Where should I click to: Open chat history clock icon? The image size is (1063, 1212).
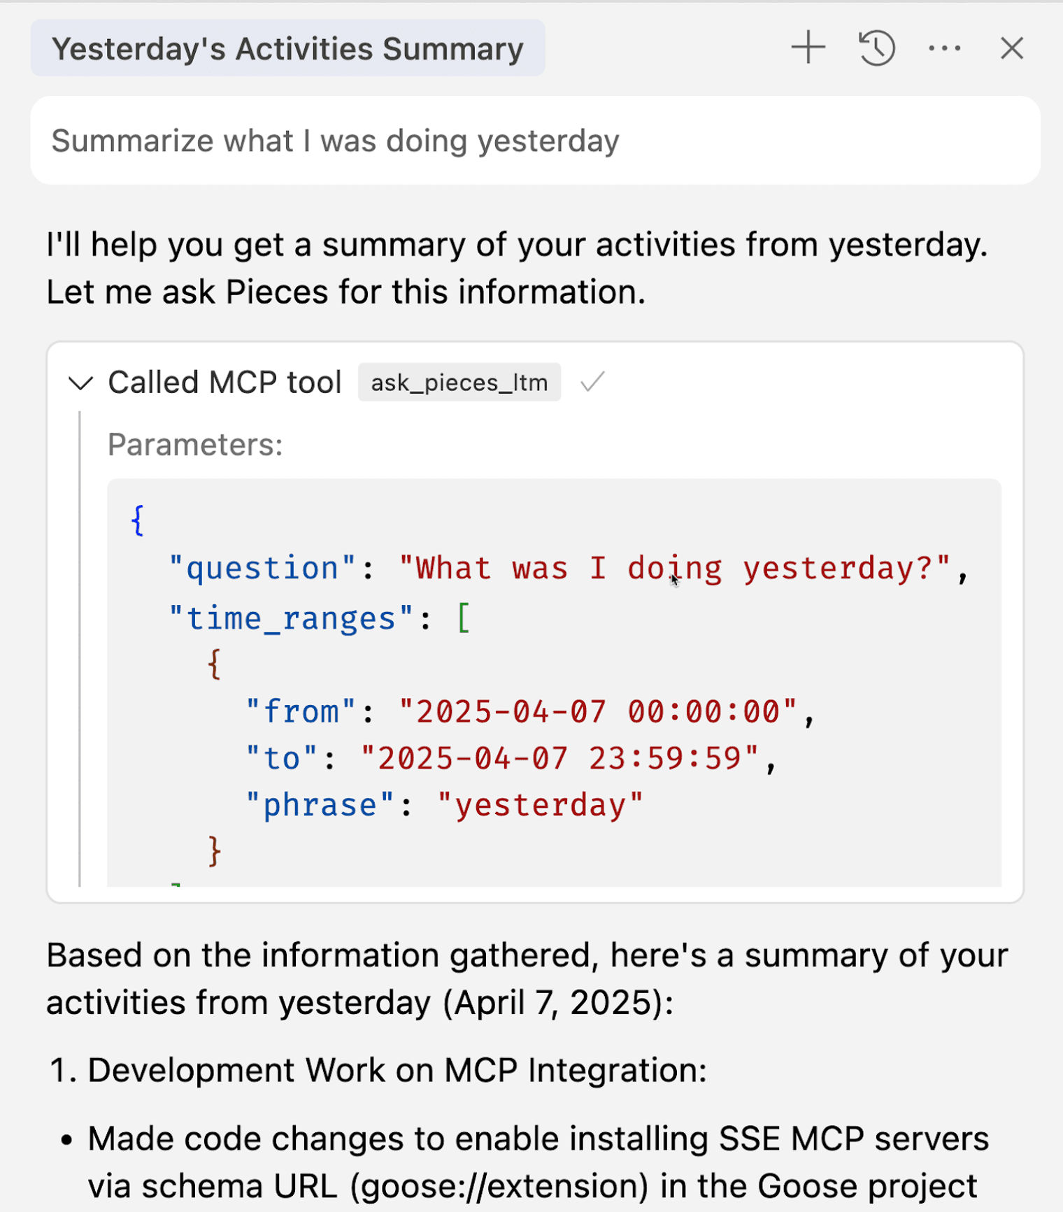point(876,48)
